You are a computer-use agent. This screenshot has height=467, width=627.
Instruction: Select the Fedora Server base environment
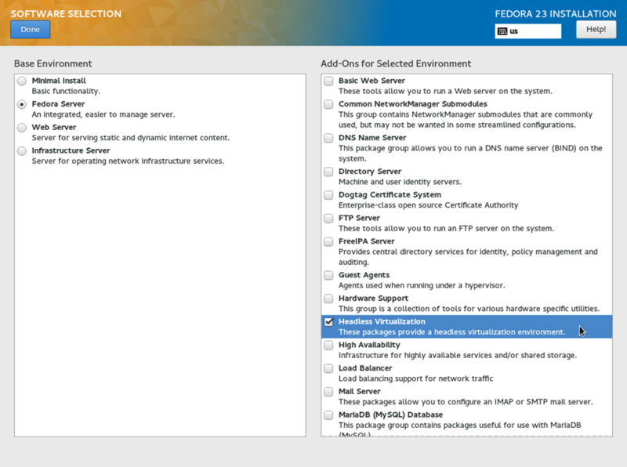pyautogui.click(x=22, y=104)
